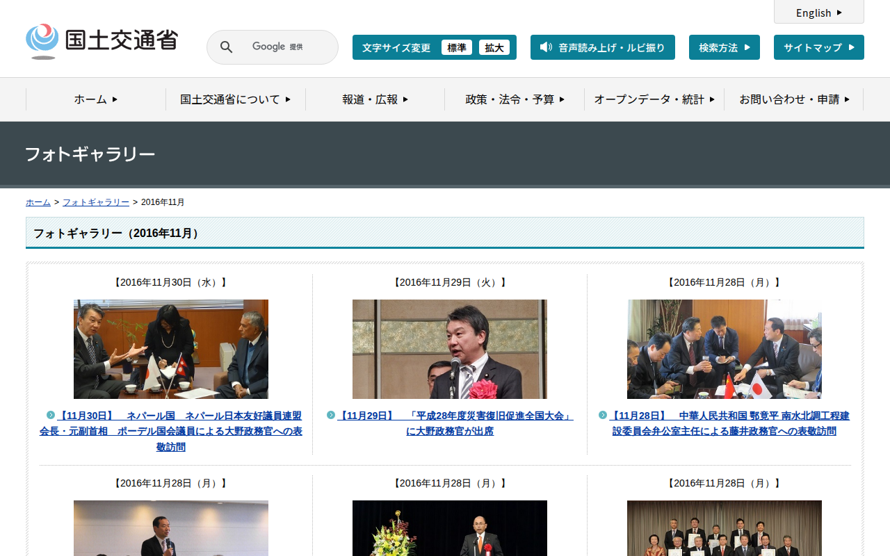Click the bullet icon beside the 11月29日 link
Image resolution: width=890 pixels, height=556 pixels.
[331, 415]
